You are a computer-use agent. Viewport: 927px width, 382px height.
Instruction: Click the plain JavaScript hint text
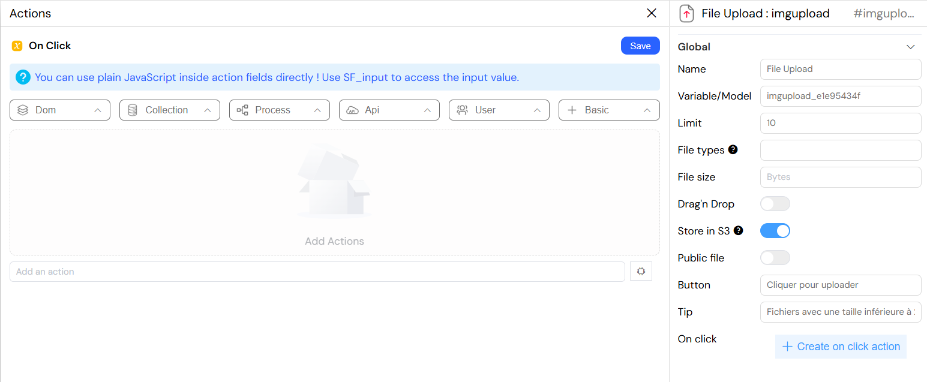pyautogui.click(x=277, y=77)
